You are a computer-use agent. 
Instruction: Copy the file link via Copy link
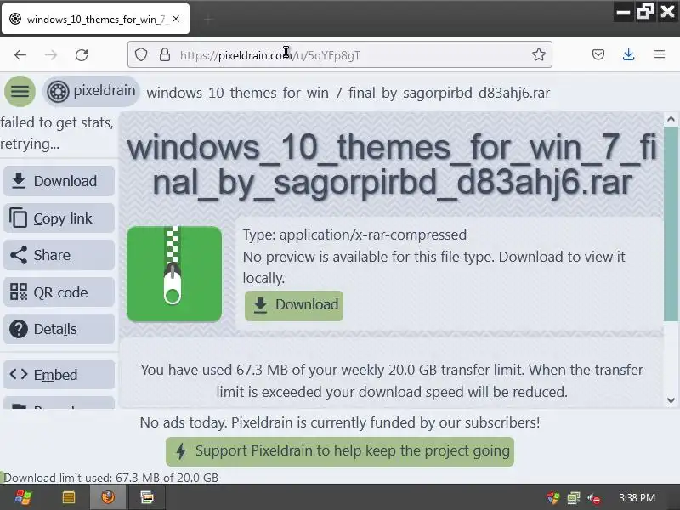pyautogui.click(x=59, y=218)
